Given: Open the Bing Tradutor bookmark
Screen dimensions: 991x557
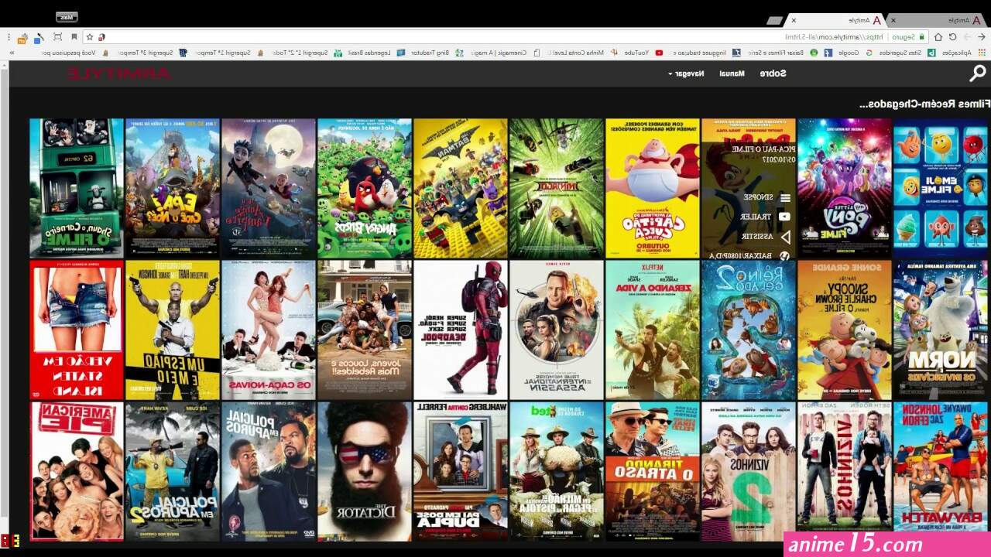Looking at the screenshot, I should [x=436, y=53].
